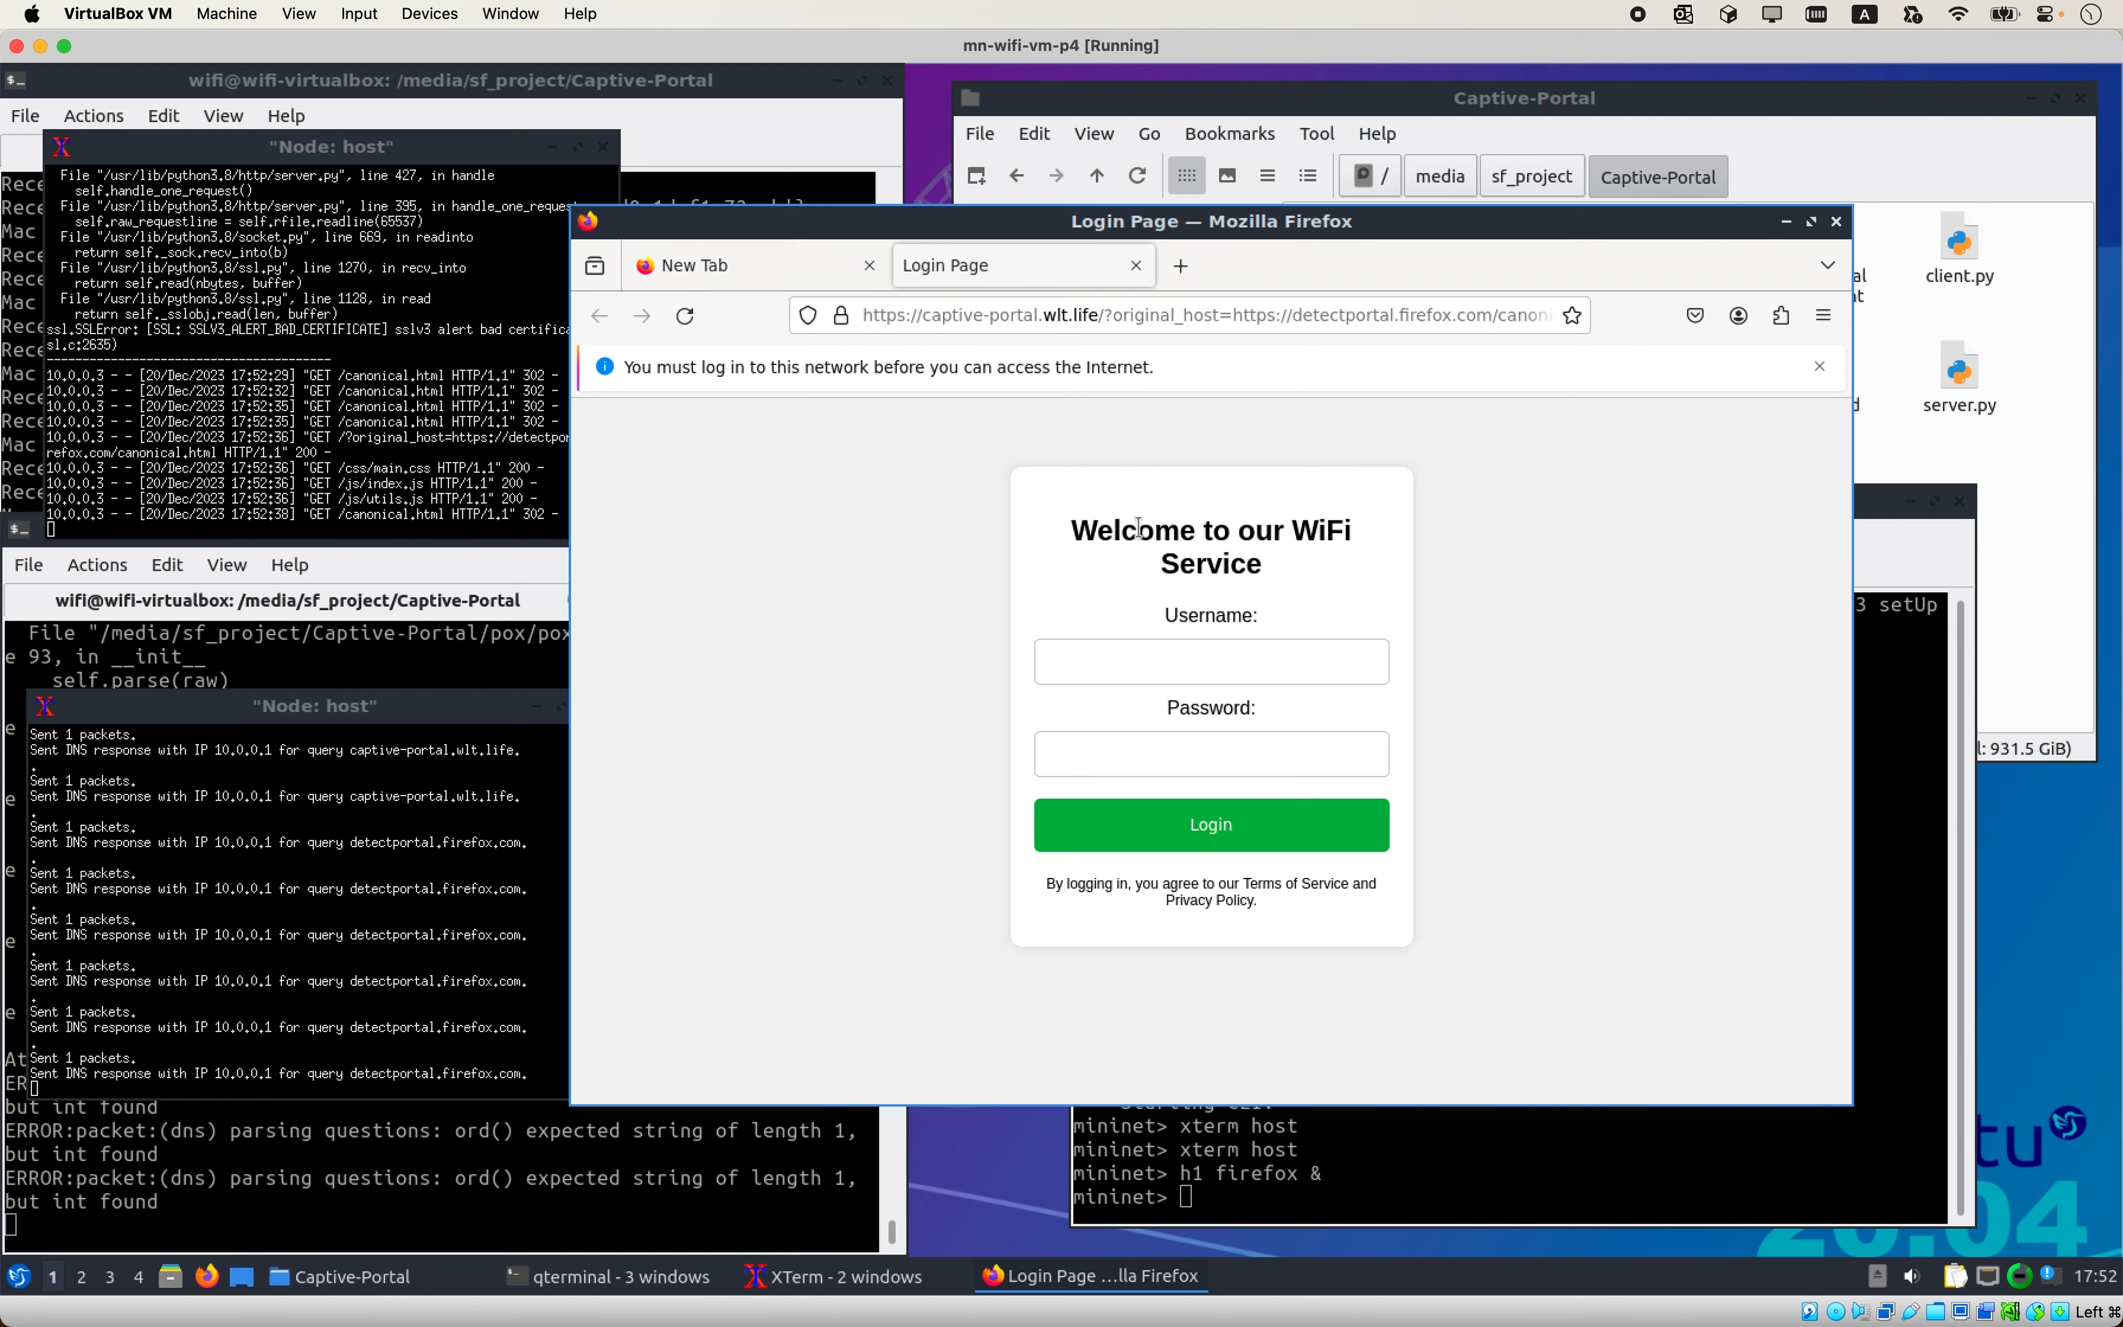
Task: Switch file manager to thumbnail view
Action: coord(1226,176)
